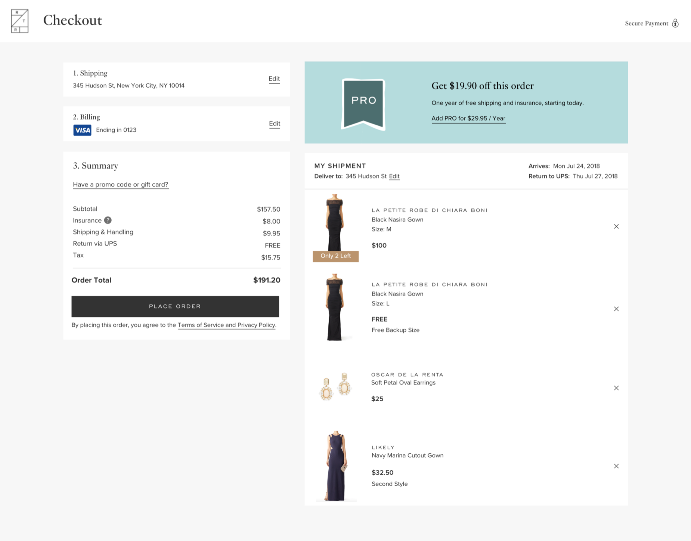Remove the Black Nasira Gown size M
The image size is (691, 541).
[616, 226]
